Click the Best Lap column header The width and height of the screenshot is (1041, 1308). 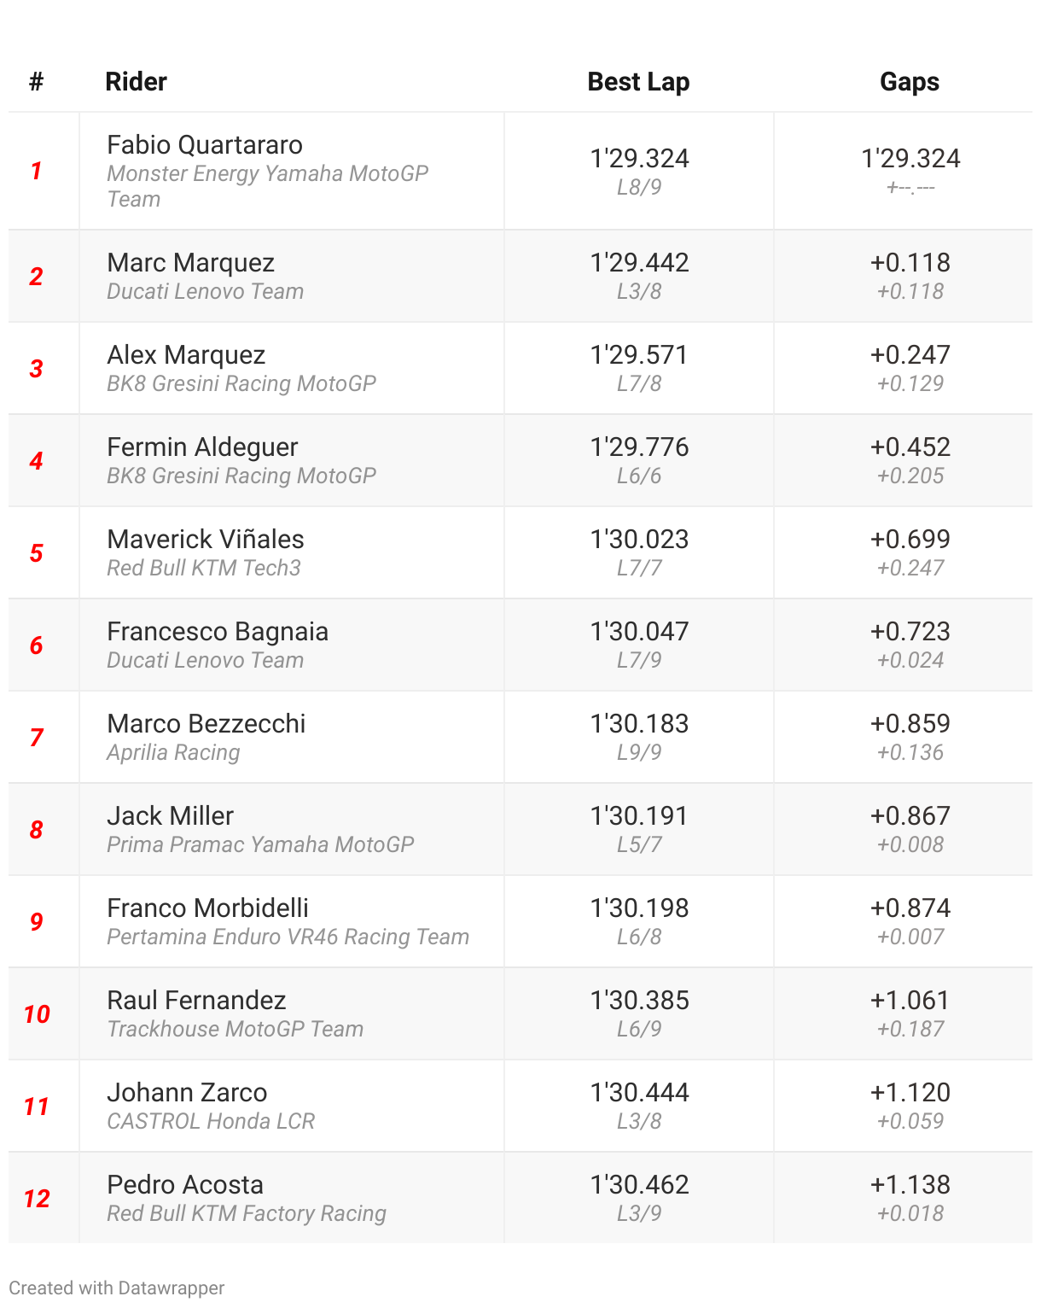638,82
